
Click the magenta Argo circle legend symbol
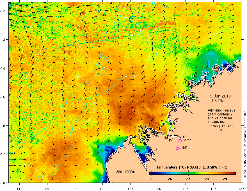pos(180,141)
